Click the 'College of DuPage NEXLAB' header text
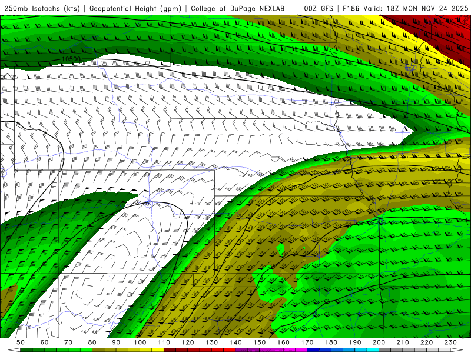This screenshot has width=471, height=353. click(237, 8)
